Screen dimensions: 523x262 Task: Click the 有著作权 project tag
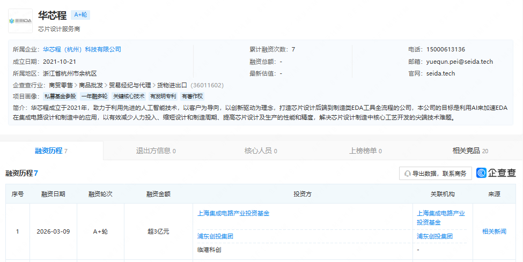192,96
